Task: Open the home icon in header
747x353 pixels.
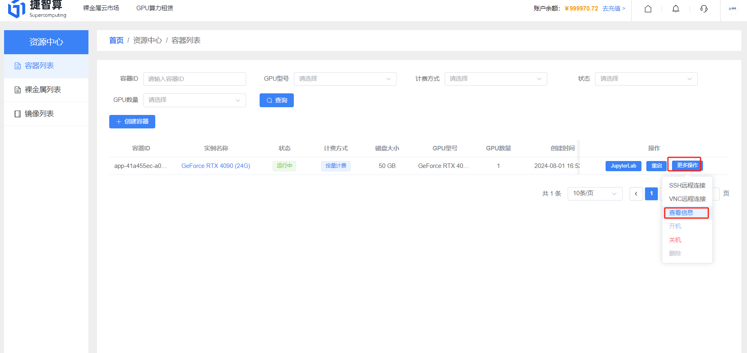Action: pos(648,9)
